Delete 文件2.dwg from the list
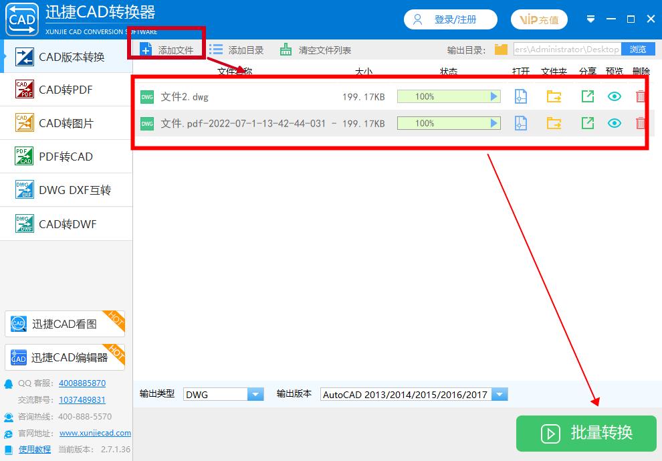This screenshot has height=461, width=662. [640, 96]
